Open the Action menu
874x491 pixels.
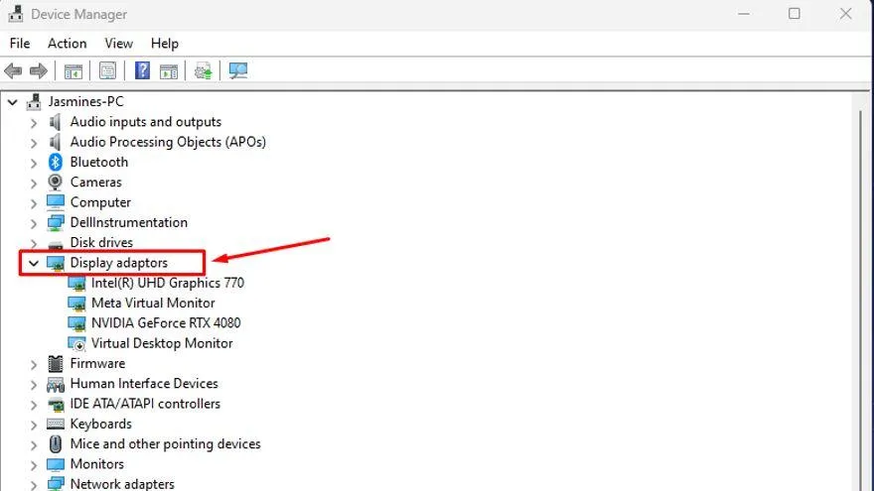click(x=67, y=44)
